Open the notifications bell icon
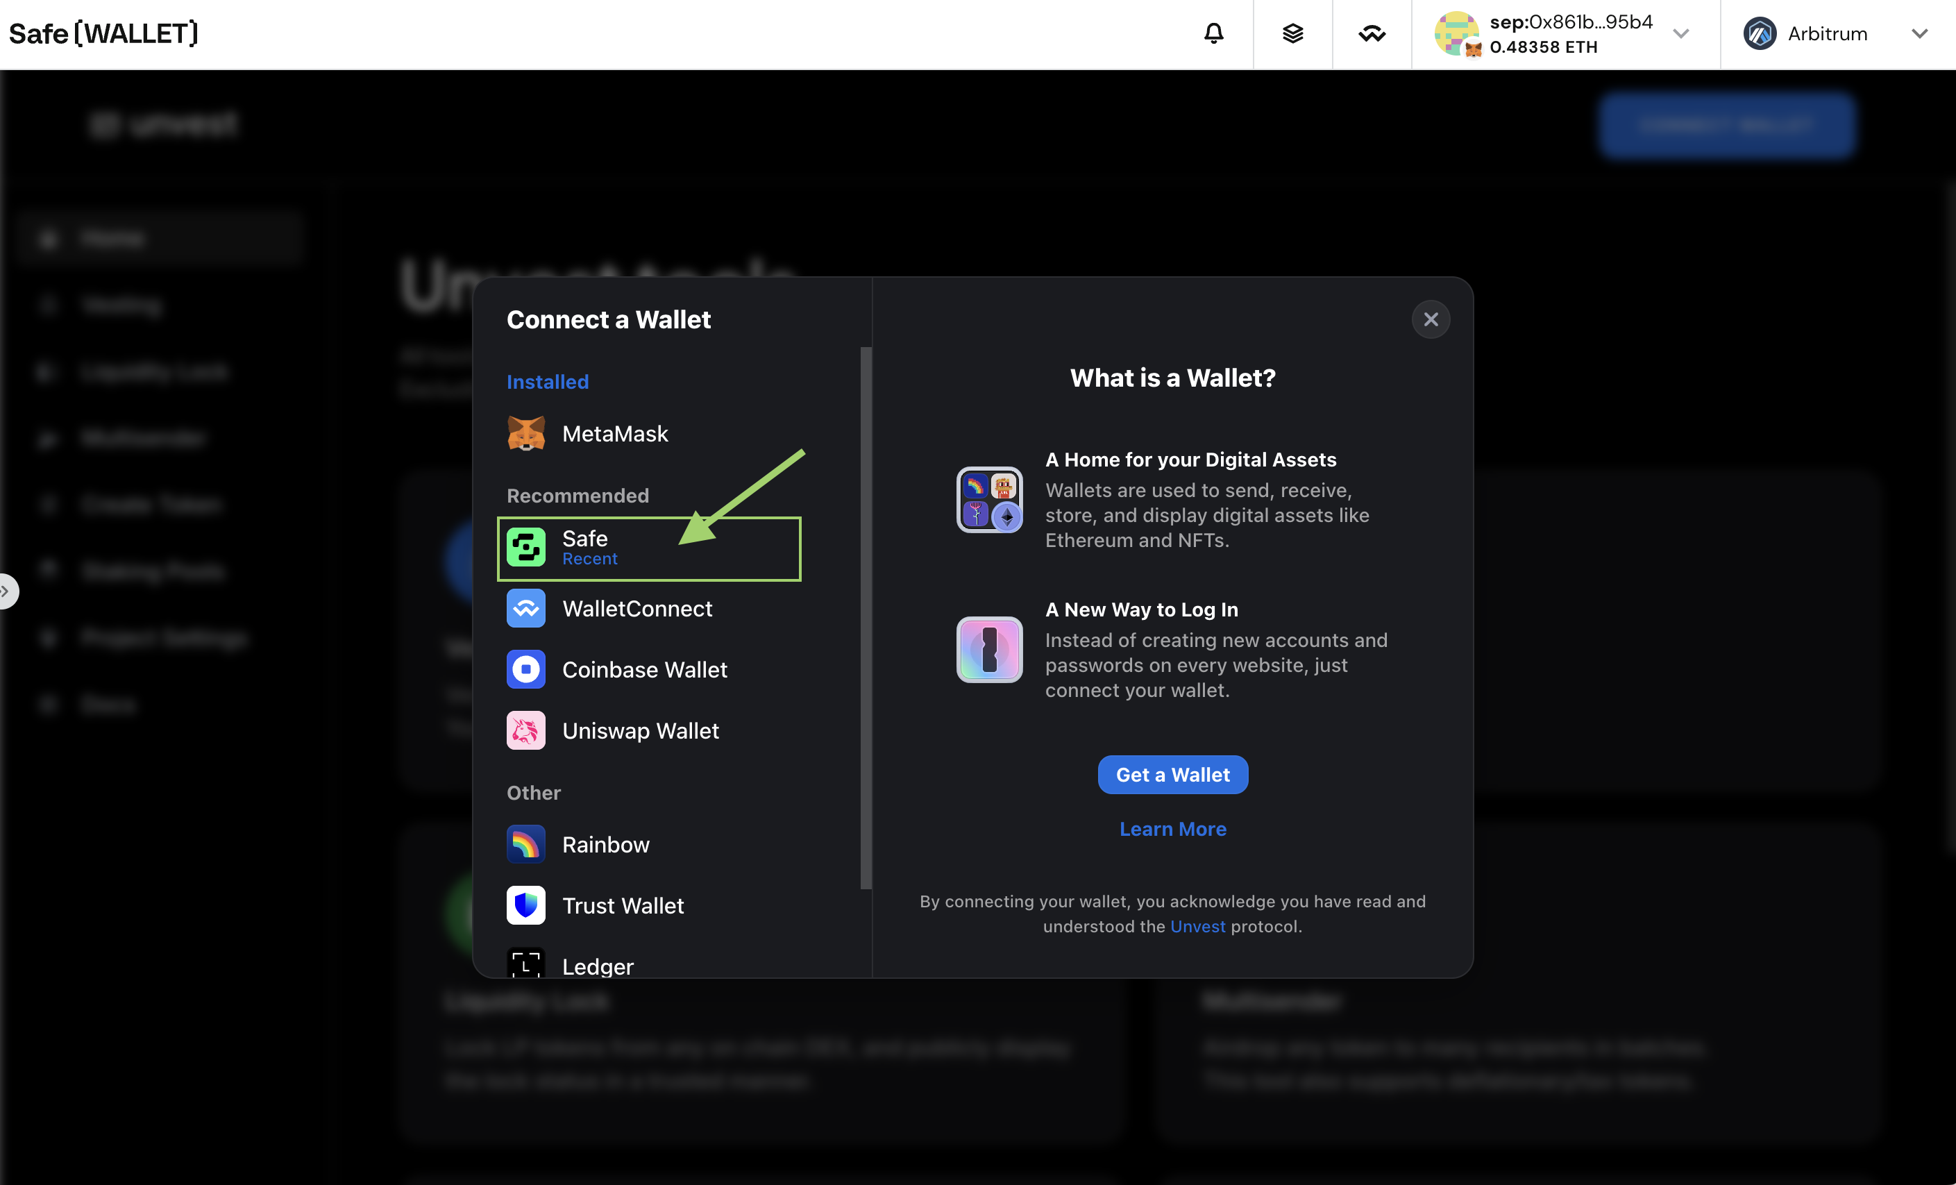This screenshot has width=1956, height=1185. 1213,33
